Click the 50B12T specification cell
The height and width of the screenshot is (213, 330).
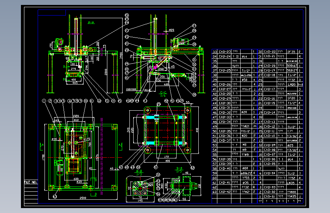click(x=292, y=70)
